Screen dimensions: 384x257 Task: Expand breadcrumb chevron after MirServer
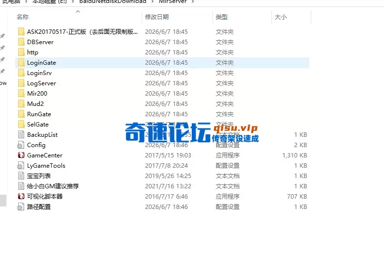click(193, 1)
